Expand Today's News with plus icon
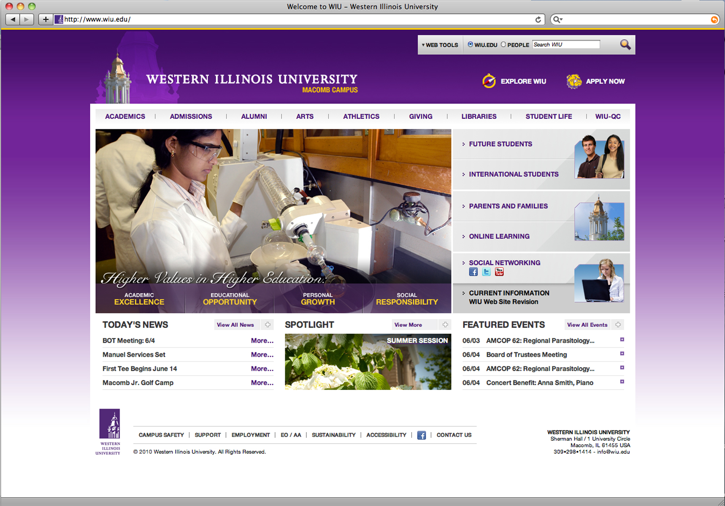The image size is (725, 506). [267, 325]
